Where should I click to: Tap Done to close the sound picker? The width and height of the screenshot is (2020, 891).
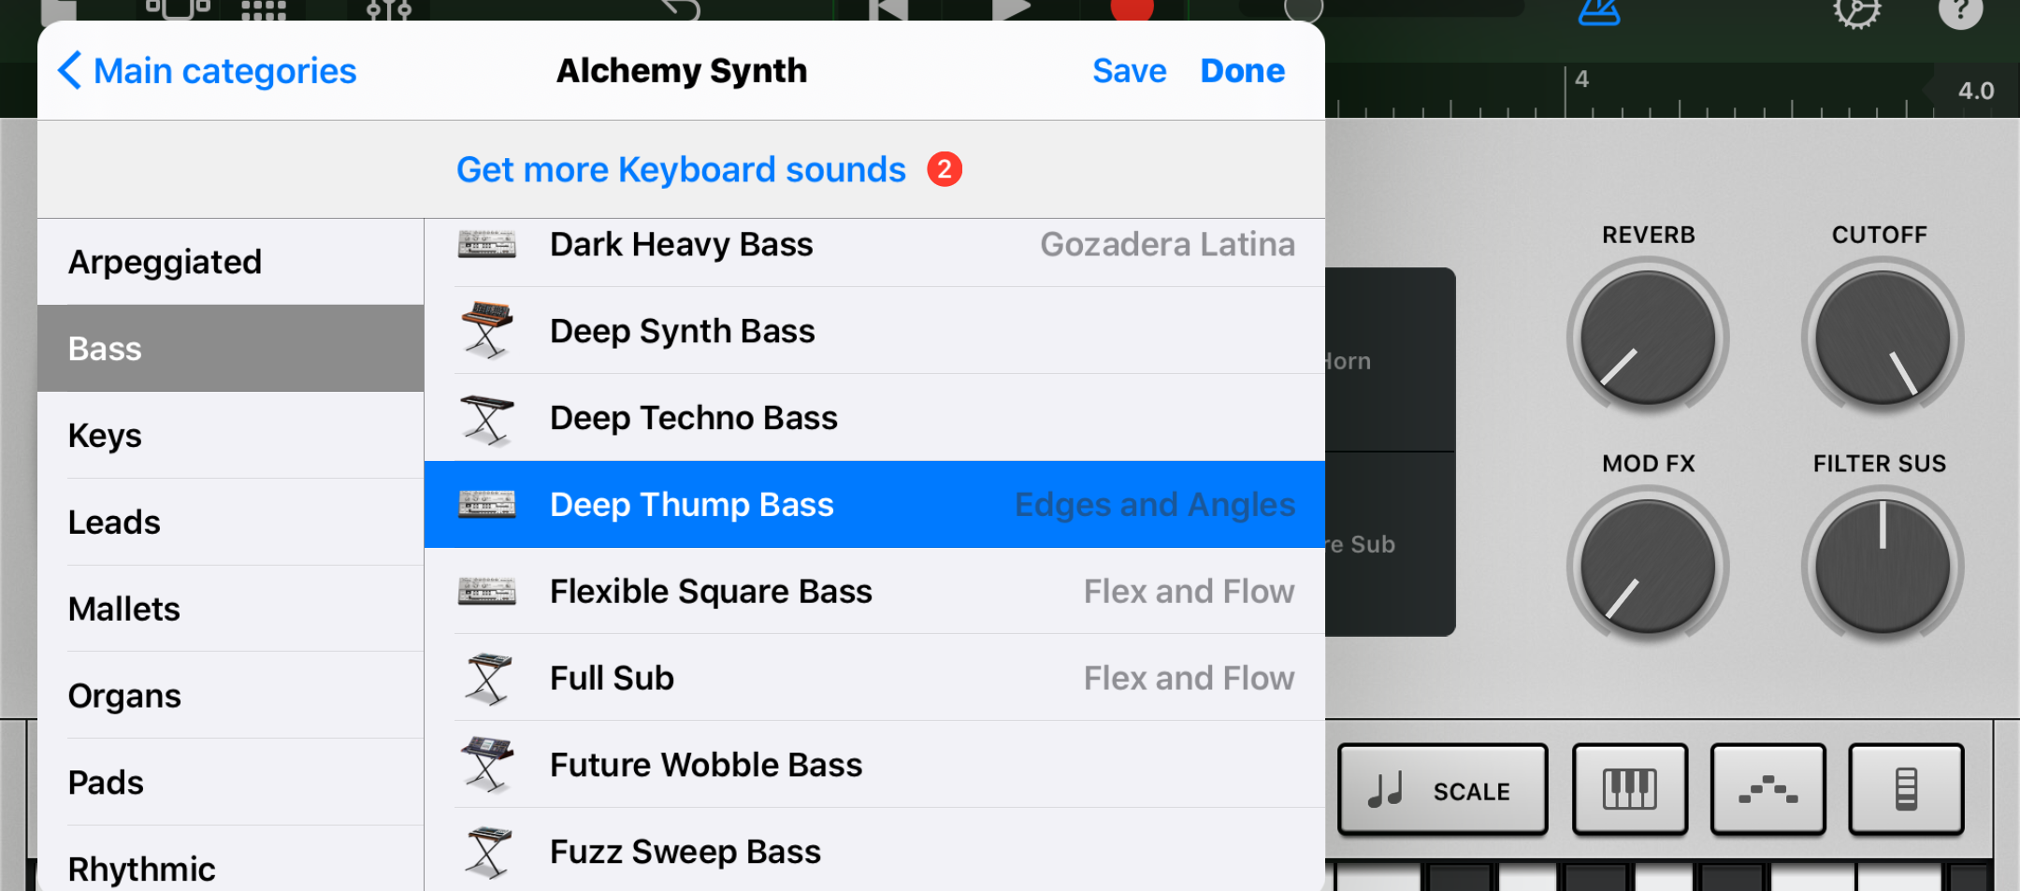click(1242, 69)
